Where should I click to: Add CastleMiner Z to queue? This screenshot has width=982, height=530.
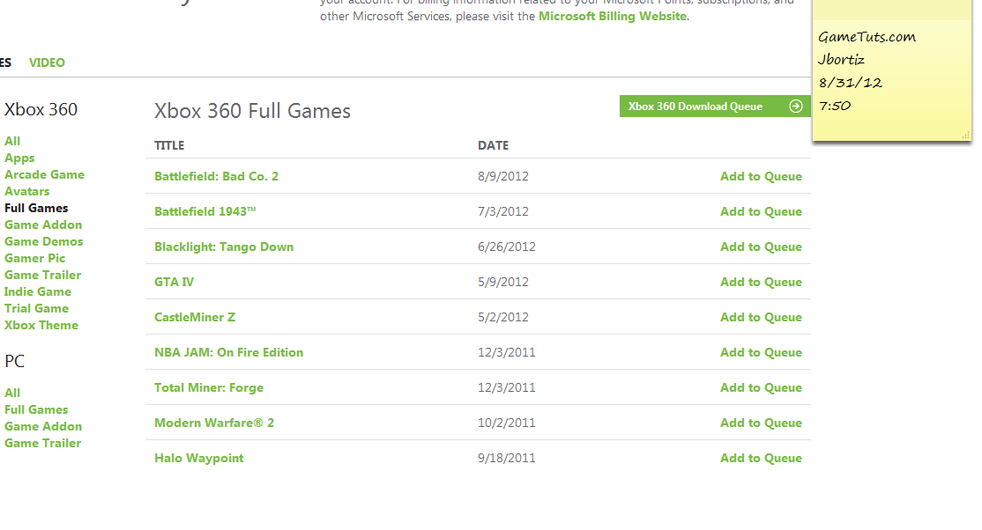(761, 317)
